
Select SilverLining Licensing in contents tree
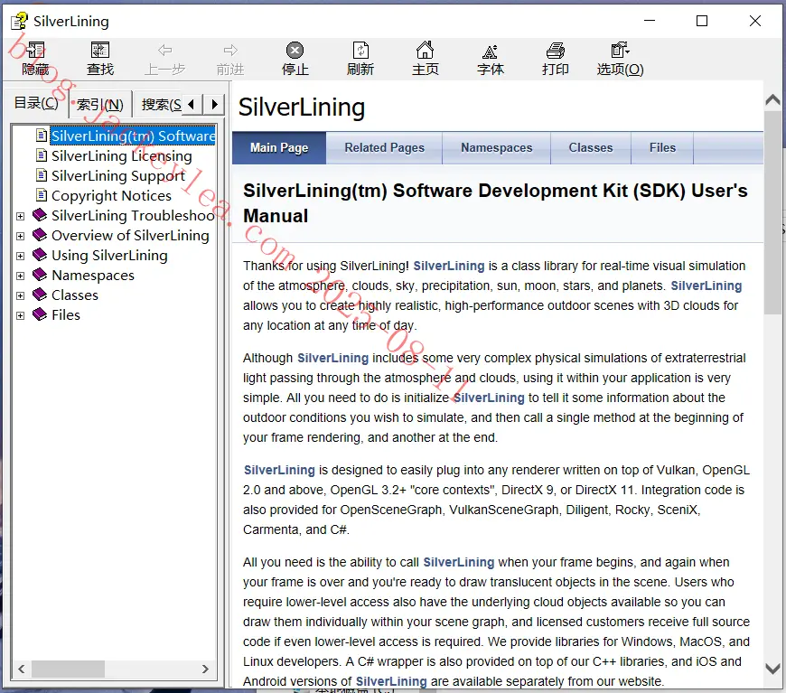coord(122,156)
